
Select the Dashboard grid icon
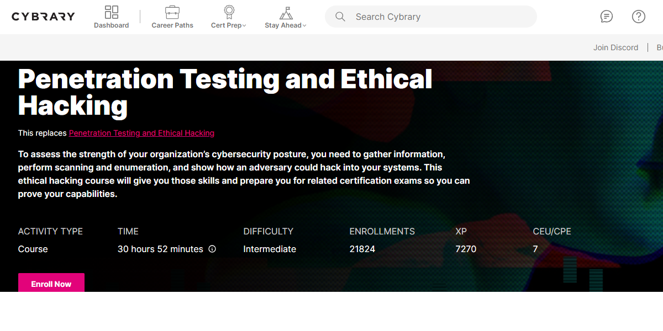[x=111, y=11]
